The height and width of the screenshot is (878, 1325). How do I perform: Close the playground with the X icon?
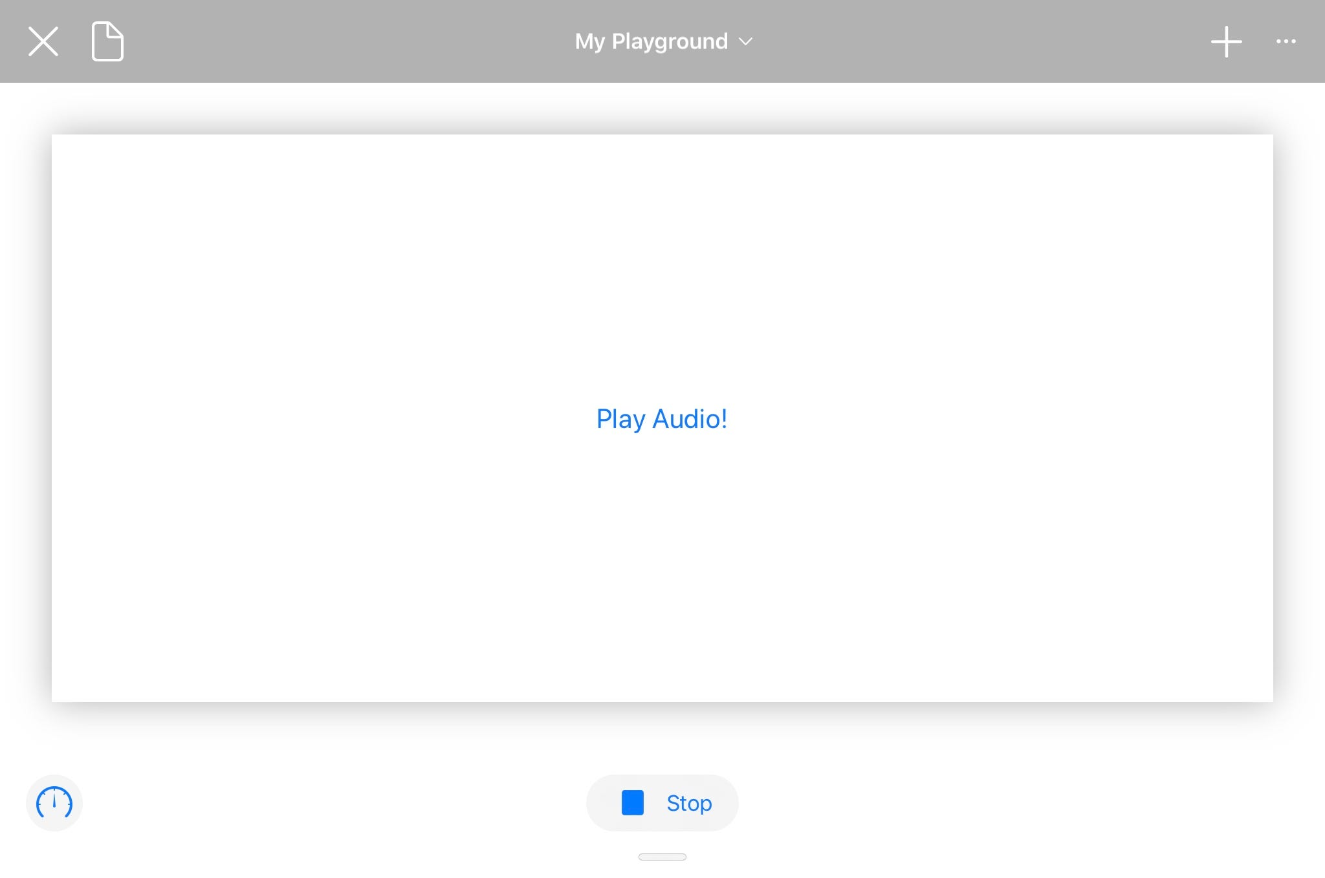coord(43,42)
